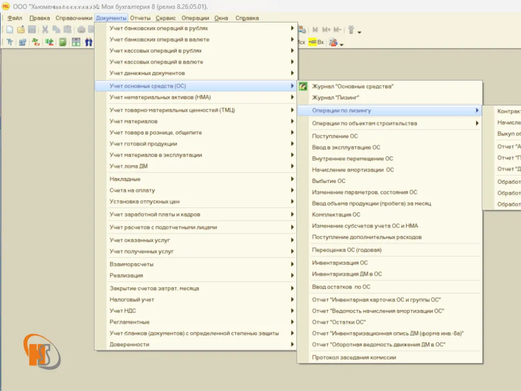Click the green journal book icon
Image resolution: width=521 pixels, height=391 pixels.
(63, 42)
